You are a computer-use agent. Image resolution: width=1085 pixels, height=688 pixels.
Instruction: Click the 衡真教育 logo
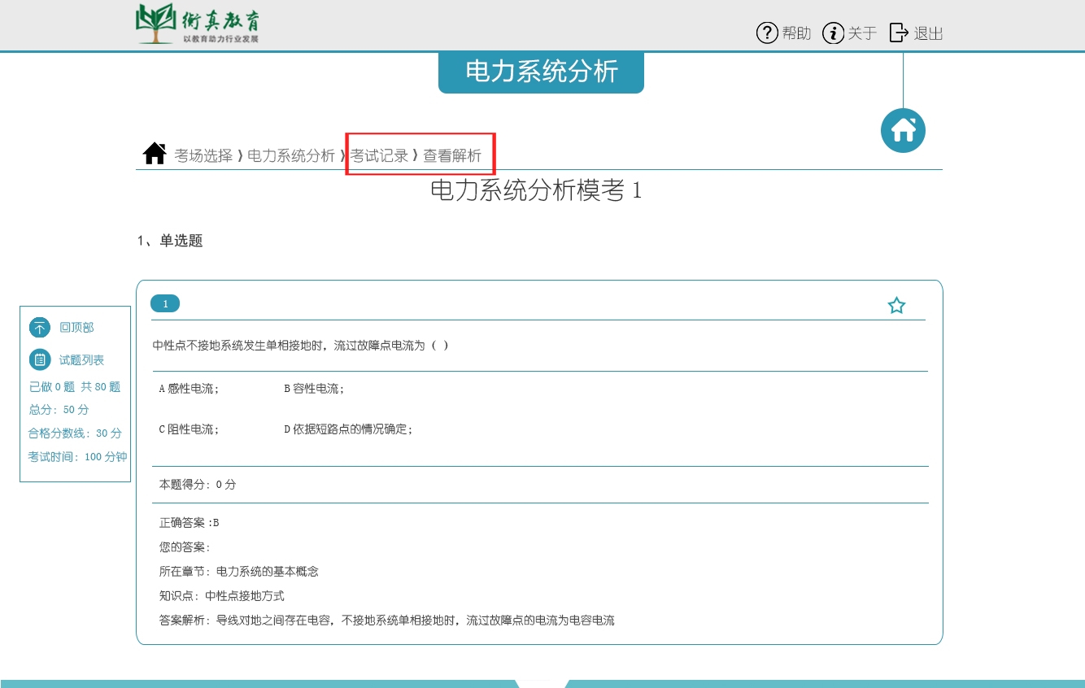tap(198, 24)
